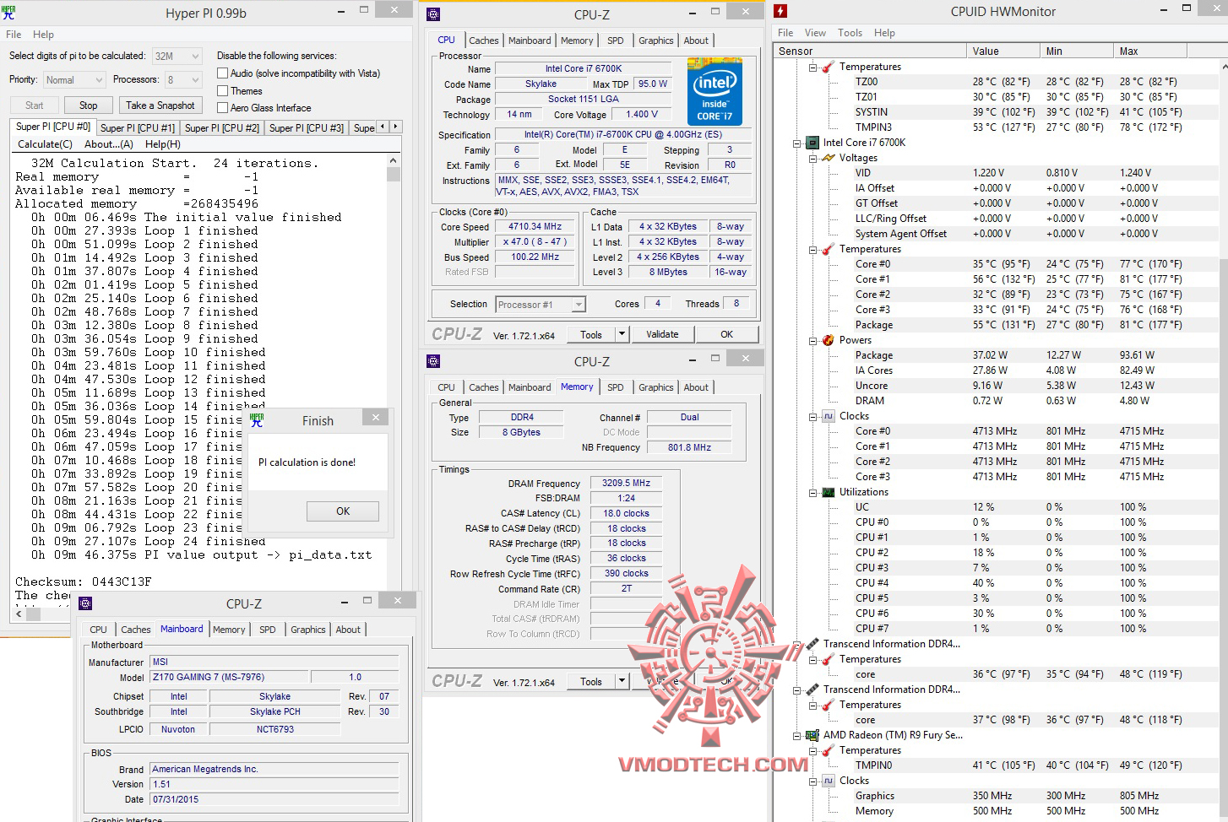1228x822 pixels.
Task: Switch to the Super PI [CPU #1] tab
Action: point(138,128)
